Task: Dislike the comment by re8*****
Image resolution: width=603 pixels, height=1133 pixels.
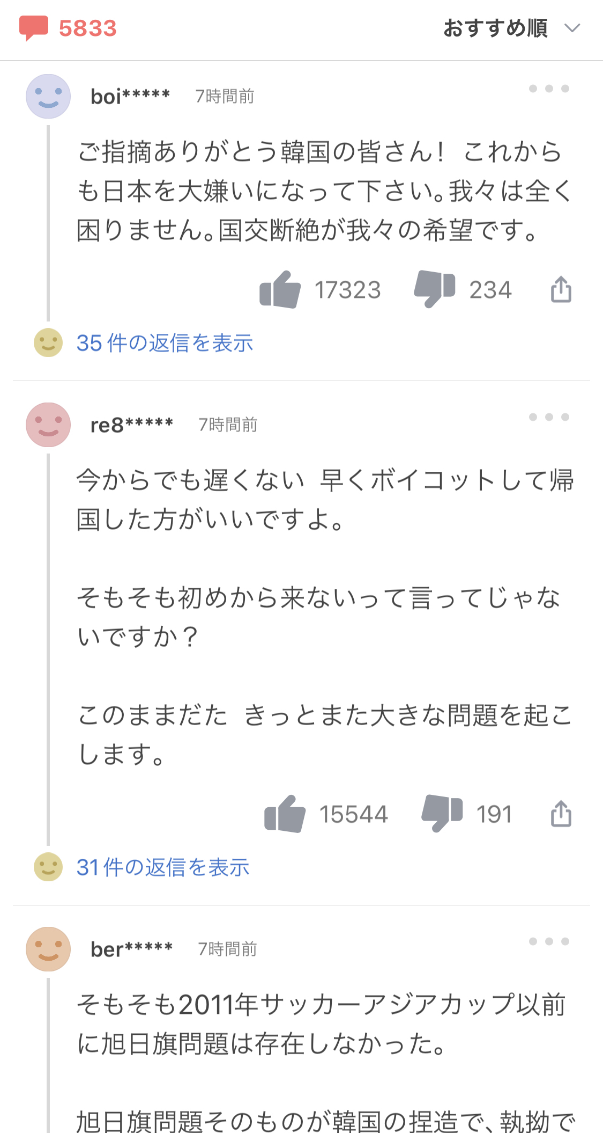Action: point(442,813)
